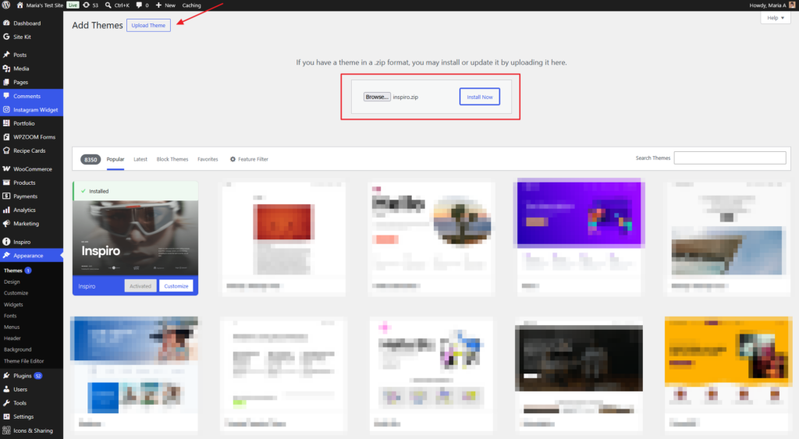This screenshot has width=799, height=439.
Task: Open Fonts submenu item
Action: pyautogui.click(x=10, y=316)
